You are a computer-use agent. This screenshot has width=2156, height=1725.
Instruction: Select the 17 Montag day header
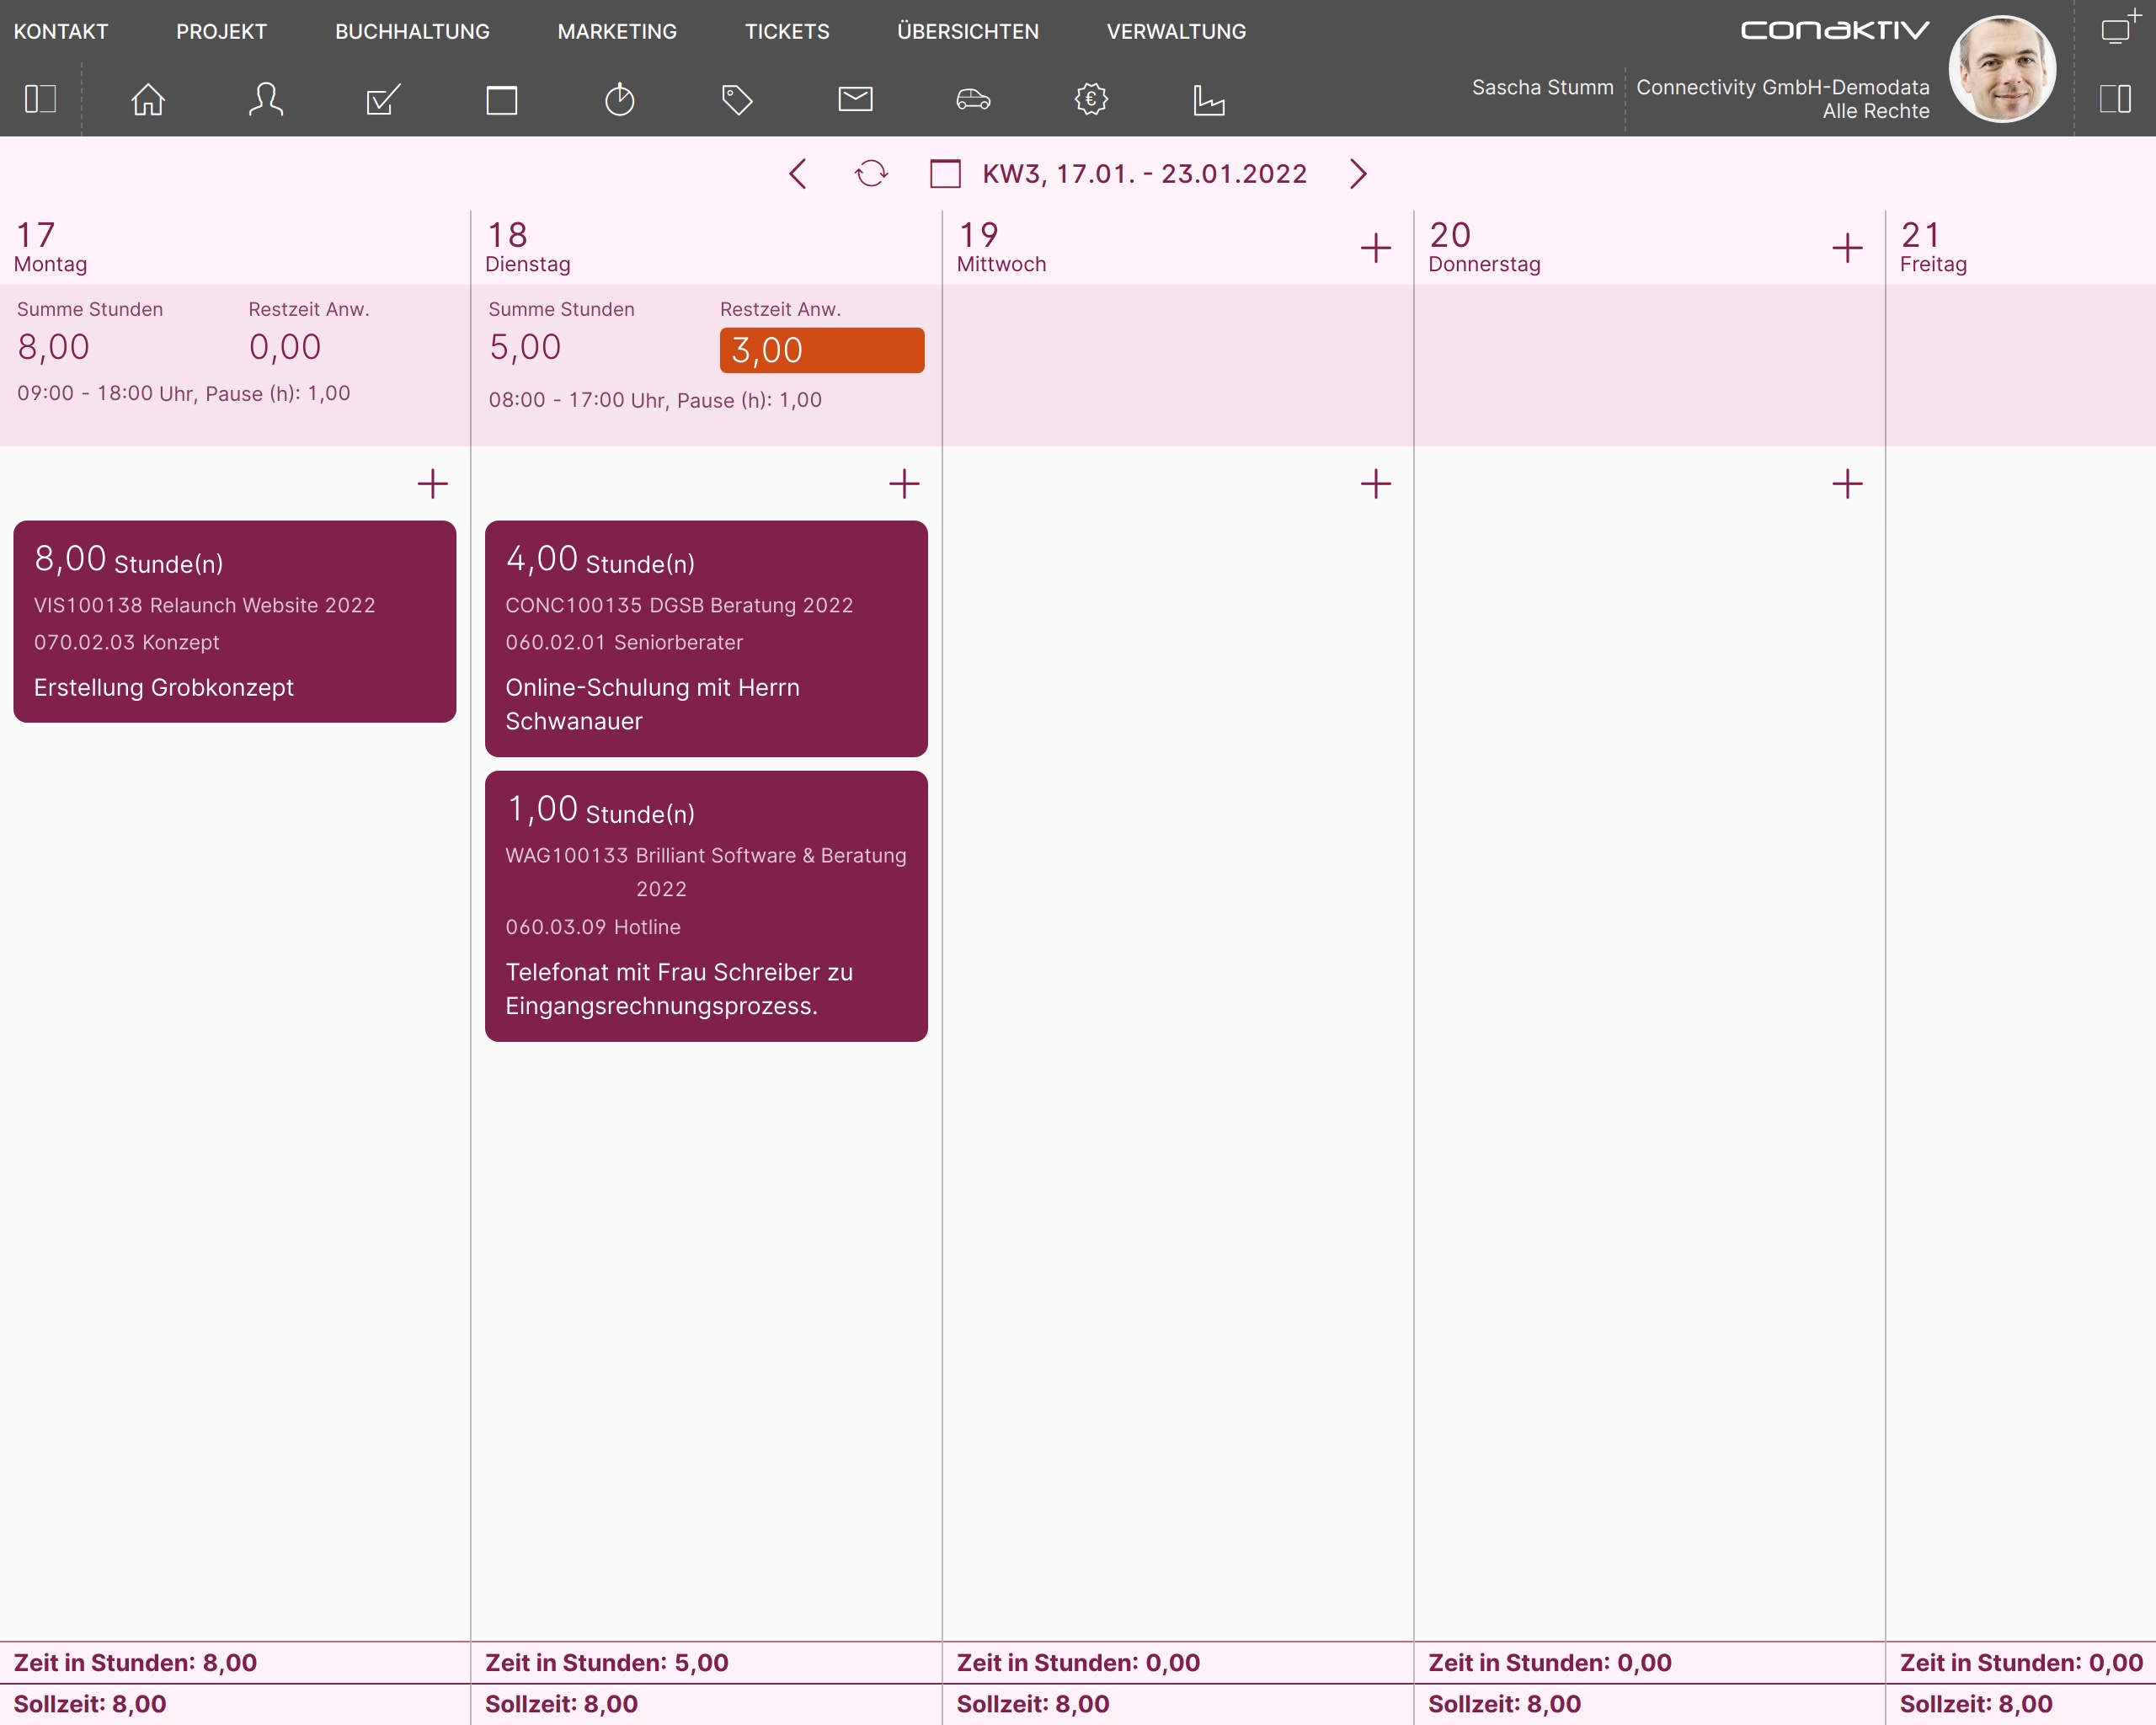[51, 247]
